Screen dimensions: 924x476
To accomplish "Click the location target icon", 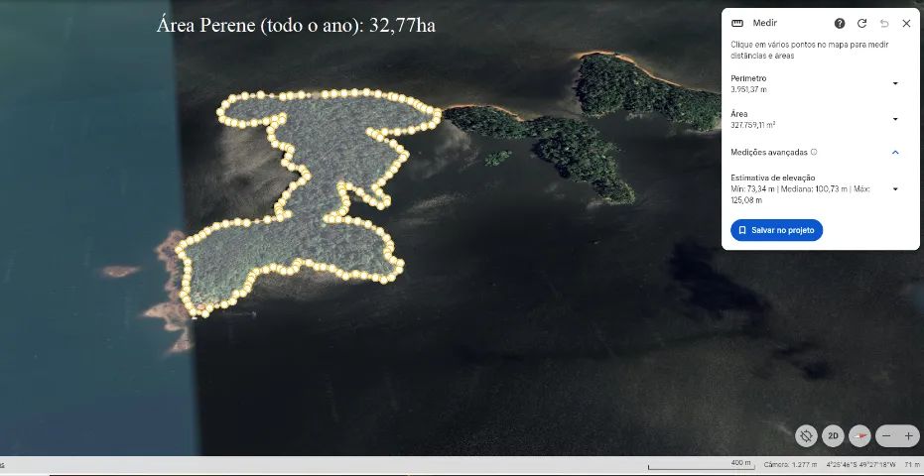I will pyautogui.click(x=806, y=435).
